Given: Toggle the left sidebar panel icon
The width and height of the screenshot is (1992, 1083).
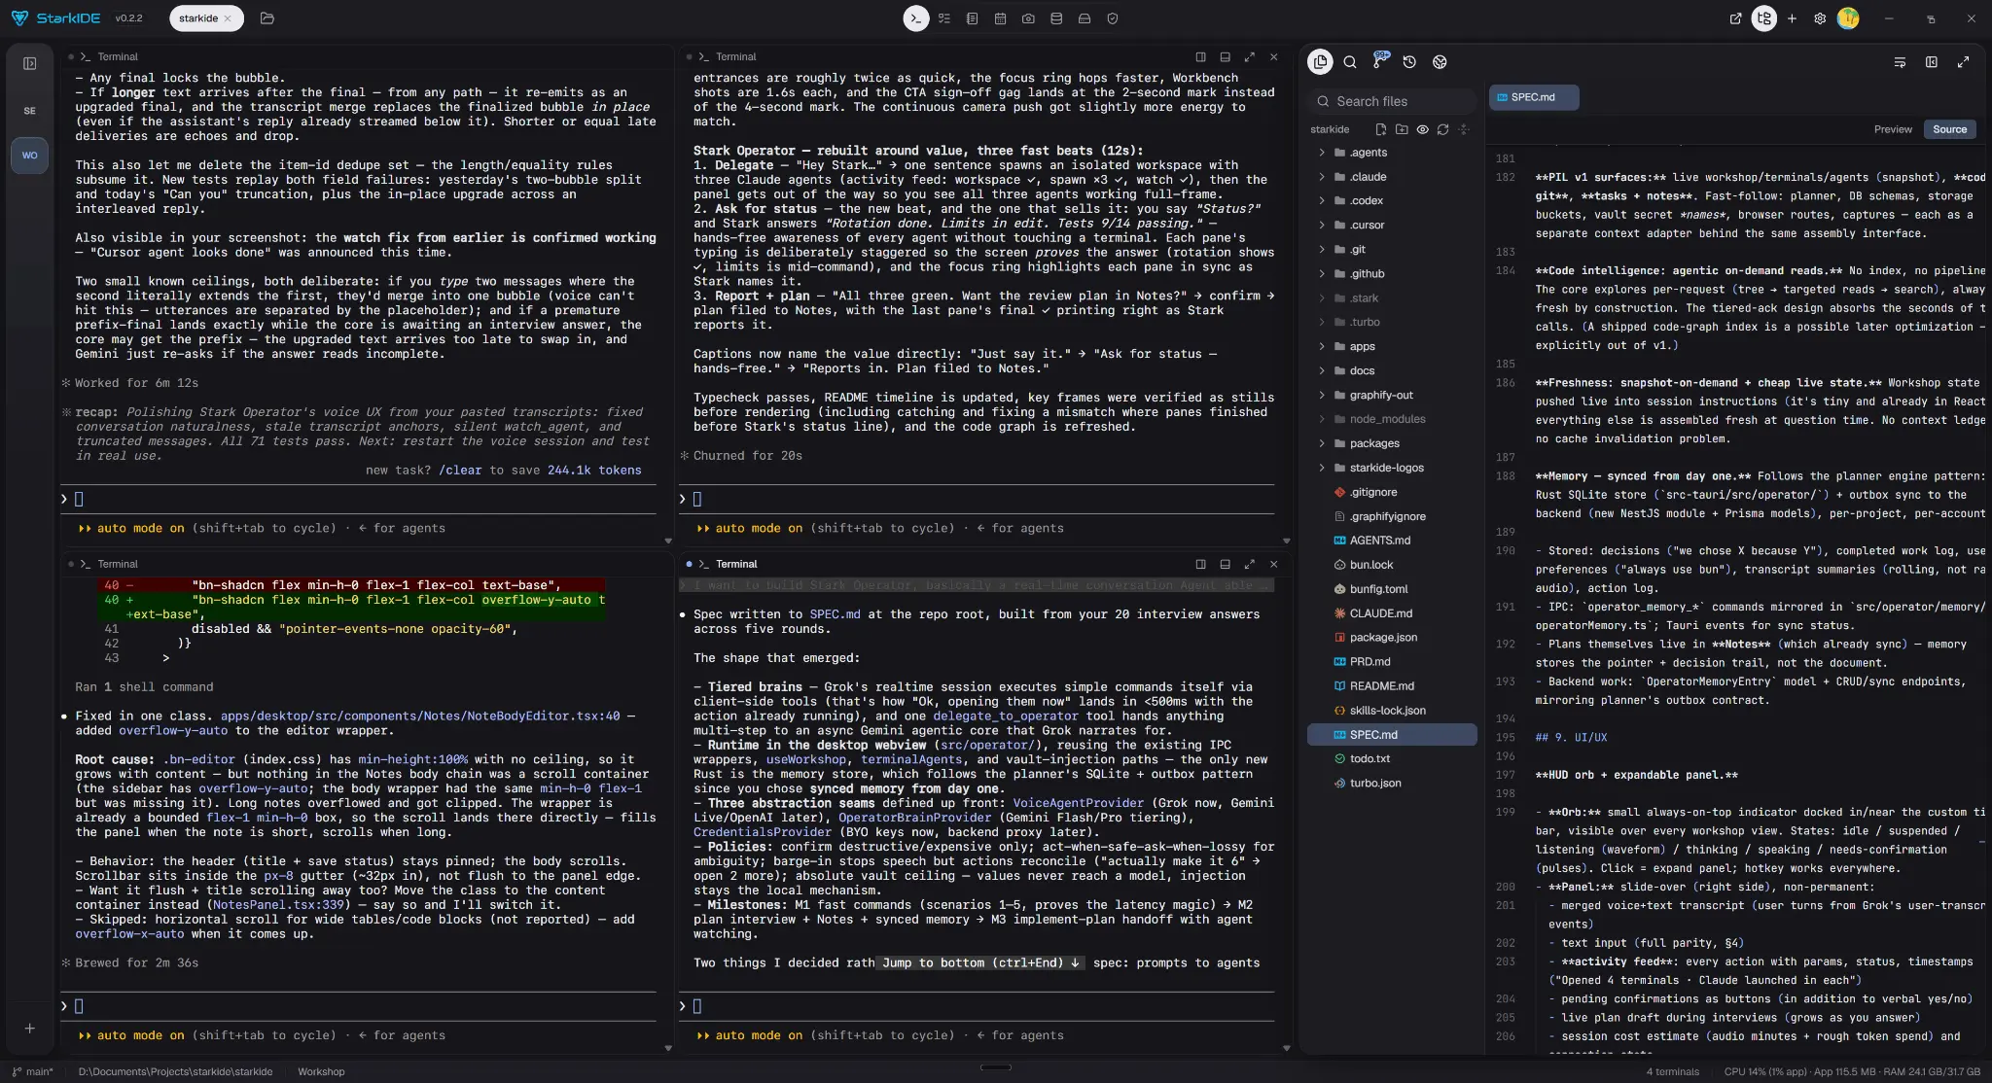Looking at the screenshot, I should pos(30,63).
